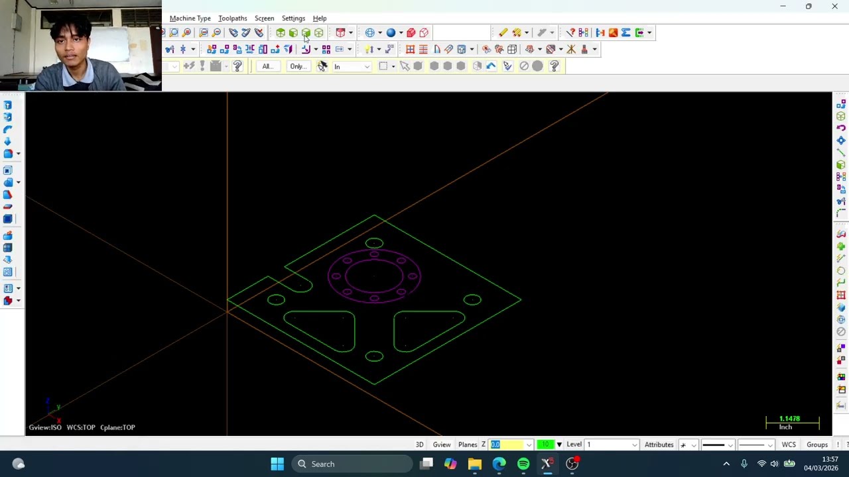This screenshot has height=477, width=849.
Task: Open Spotify from the taskbar
Action: tap(523, 464)
